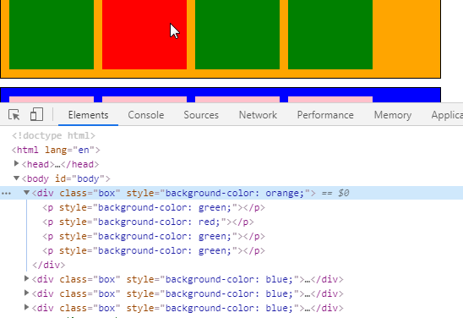This screenshot has width=463, height=318.
Task: Select the doctype html line
Action: (53, 135)
